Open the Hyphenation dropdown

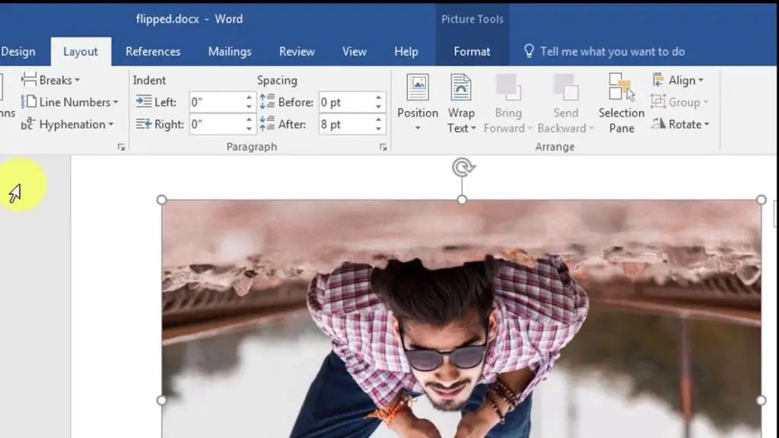coord(68,124)
